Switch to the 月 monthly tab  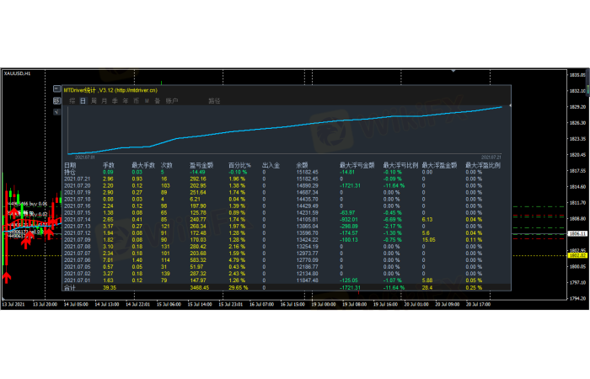point(105,101)
